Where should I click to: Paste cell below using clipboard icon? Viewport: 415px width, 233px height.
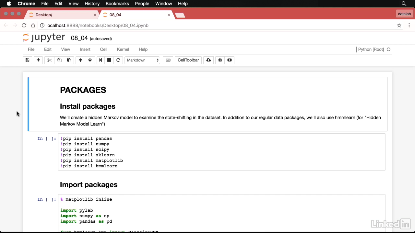point(69,60)
